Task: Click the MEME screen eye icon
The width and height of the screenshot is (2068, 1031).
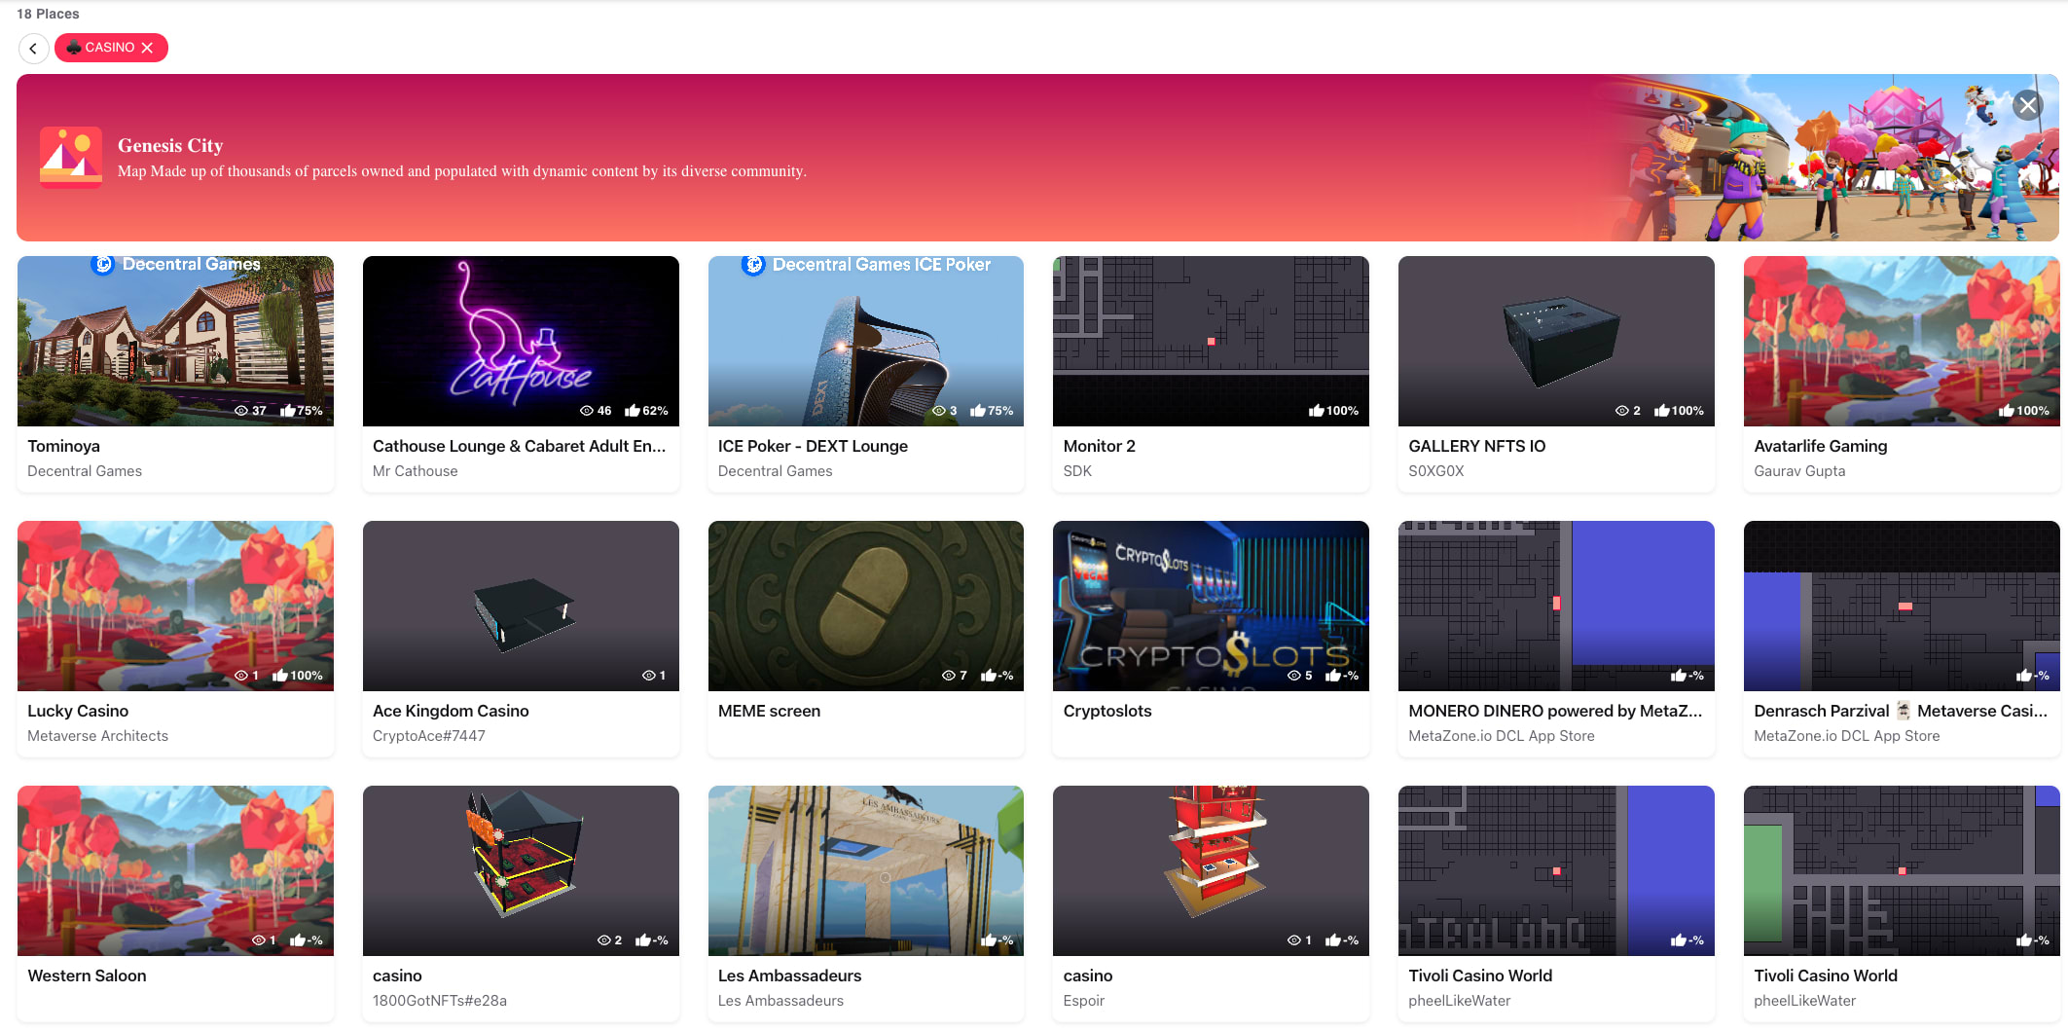Action: point(949,676)
